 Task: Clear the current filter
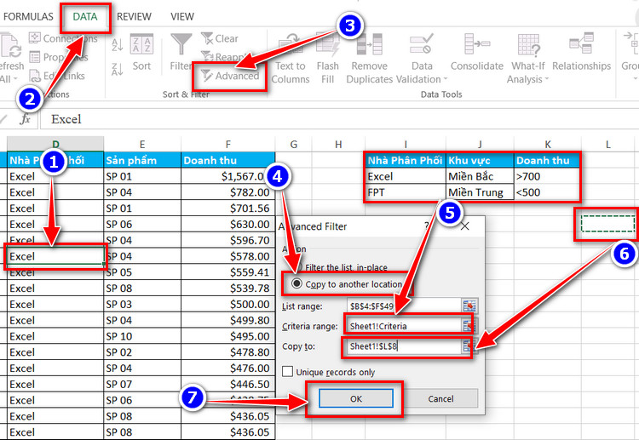point(220,38)
